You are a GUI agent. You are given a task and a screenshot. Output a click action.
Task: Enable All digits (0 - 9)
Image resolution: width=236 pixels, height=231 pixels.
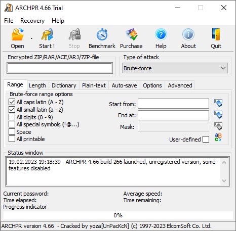click(12, 117)
